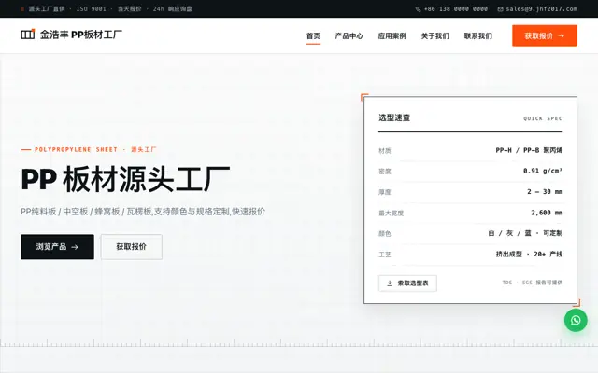The height and width of the screenshot is (373, 598).
Task: Click the arrow on orange 获取报价 button
Action: (x=561, y=35)
